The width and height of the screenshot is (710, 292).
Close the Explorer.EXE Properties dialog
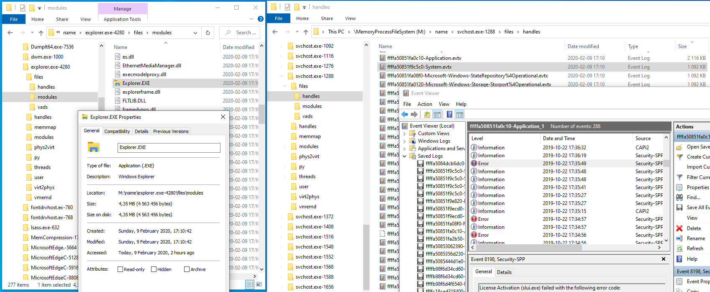click(x=223, y=117)
